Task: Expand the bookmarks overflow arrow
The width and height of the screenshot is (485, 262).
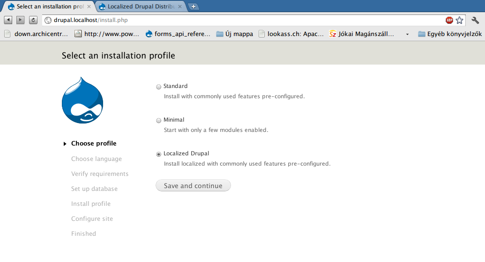Action: [407, 34]
